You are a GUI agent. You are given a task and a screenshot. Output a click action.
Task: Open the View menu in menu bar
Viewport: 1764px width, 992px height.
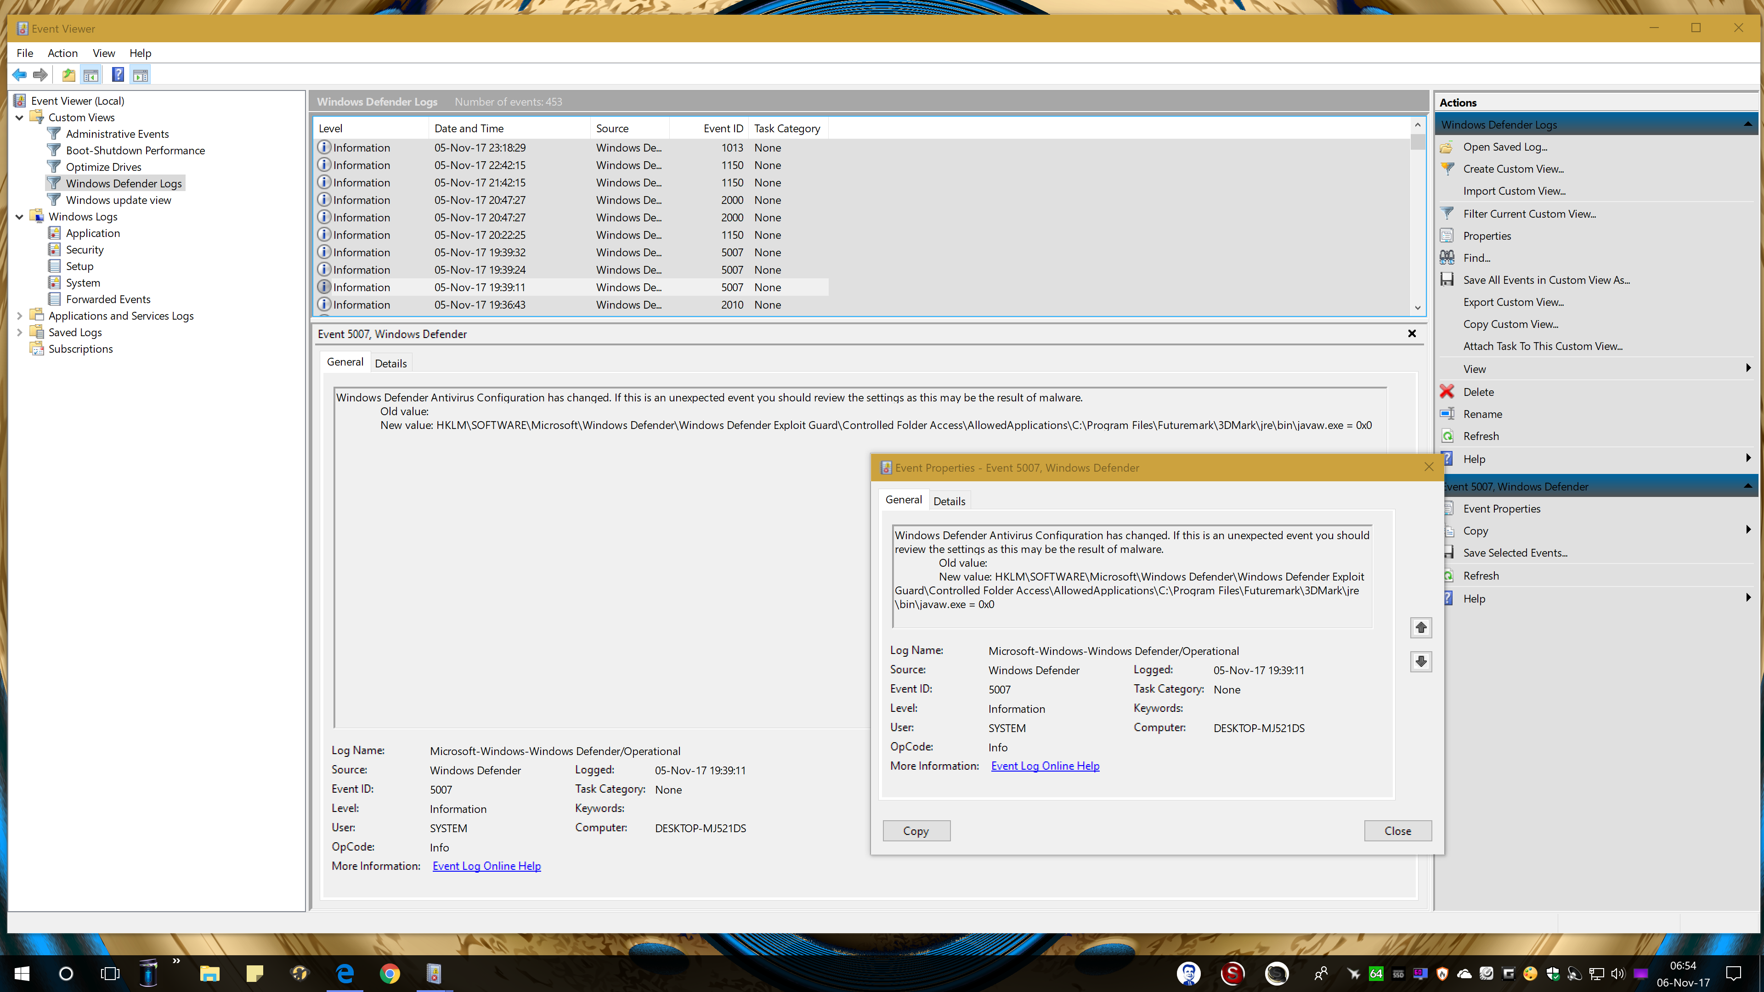(103, 53)
